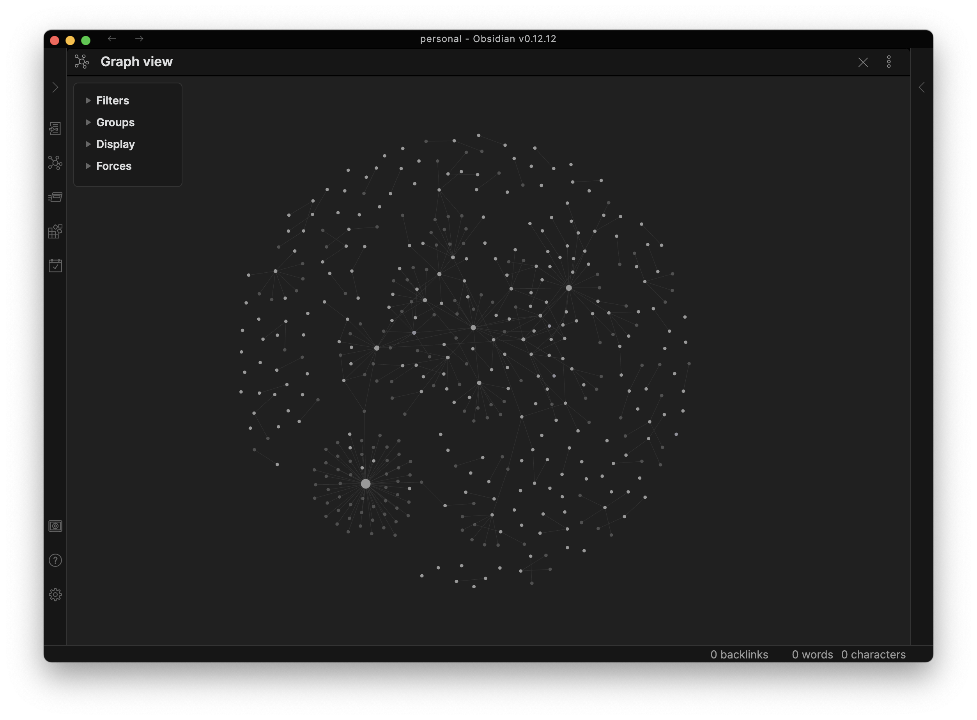
Task: Open today's daily note calendar icon
Action: click(x=55, y=265)
